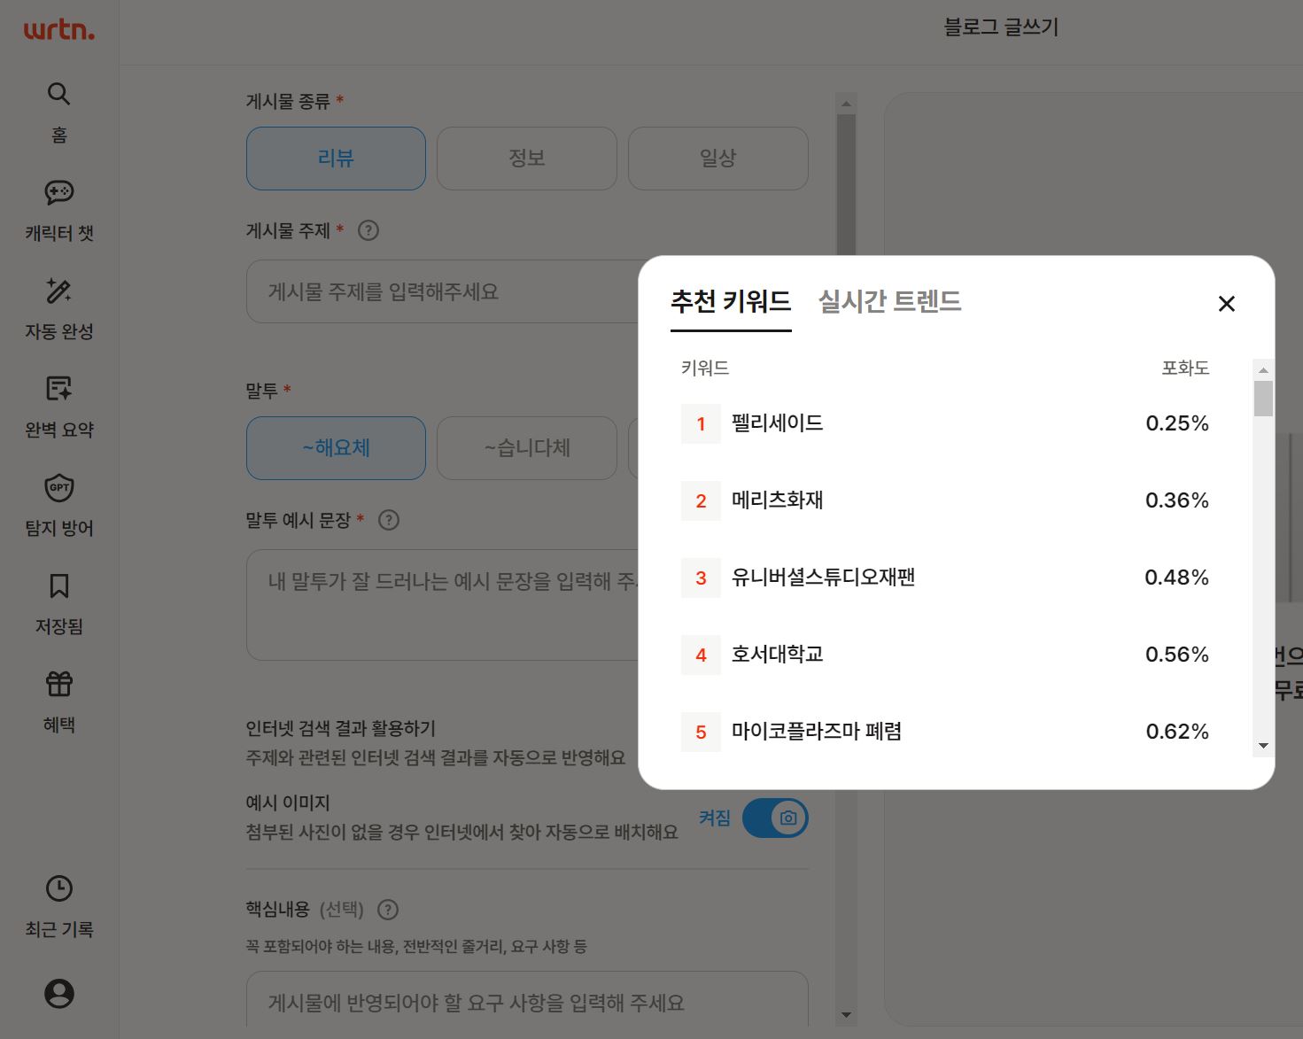This screenshot has height=1039, width=1303.
Task: Click the help icon next to 핵심내용
Action: click(x=387, y=910)
